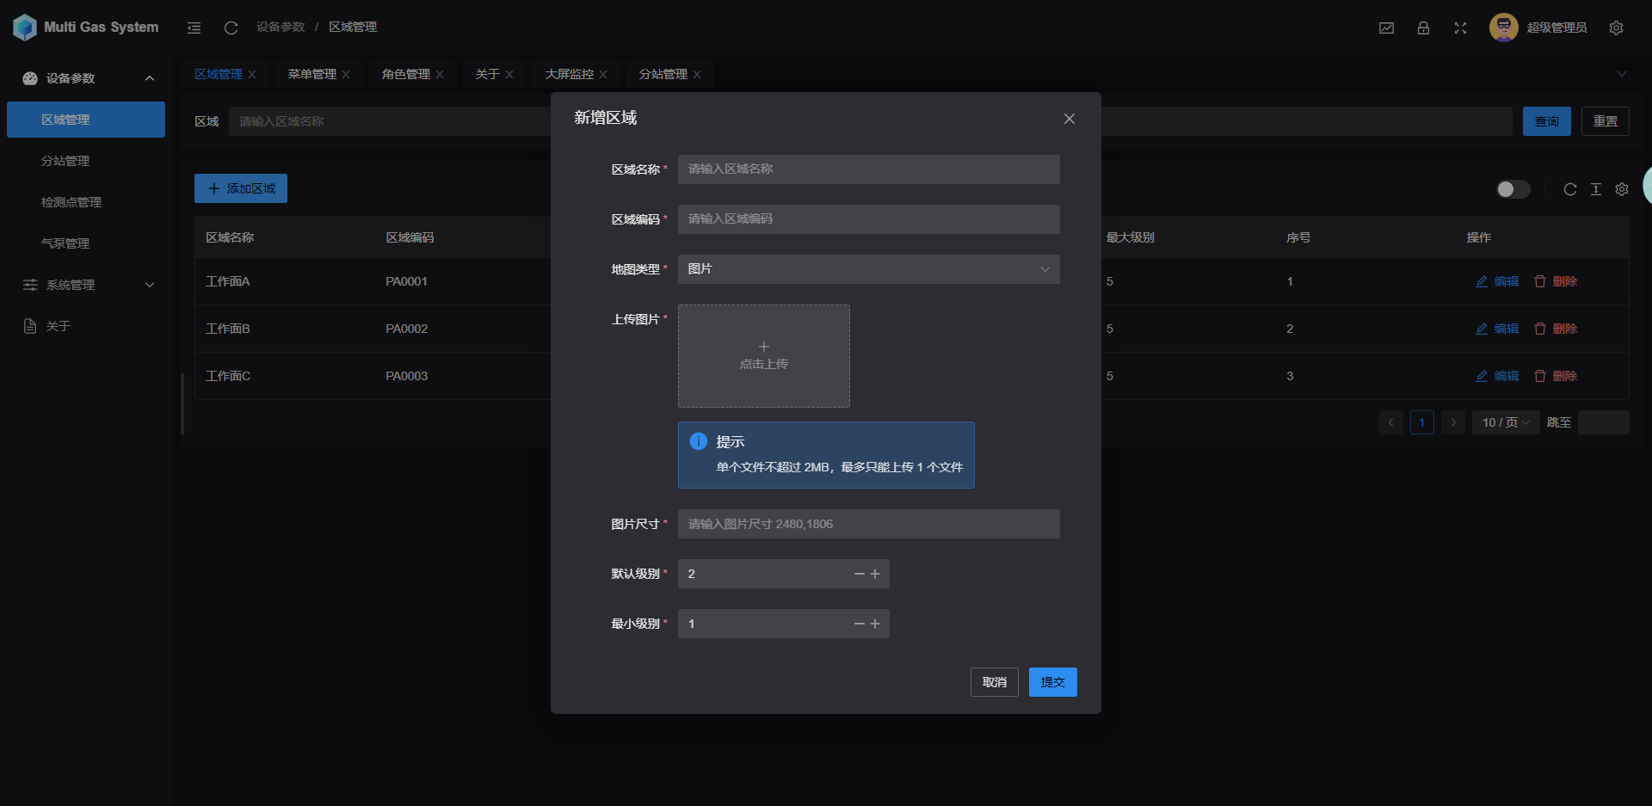Increase 默认级别 with the plus icon

click(x=875, y=574)
